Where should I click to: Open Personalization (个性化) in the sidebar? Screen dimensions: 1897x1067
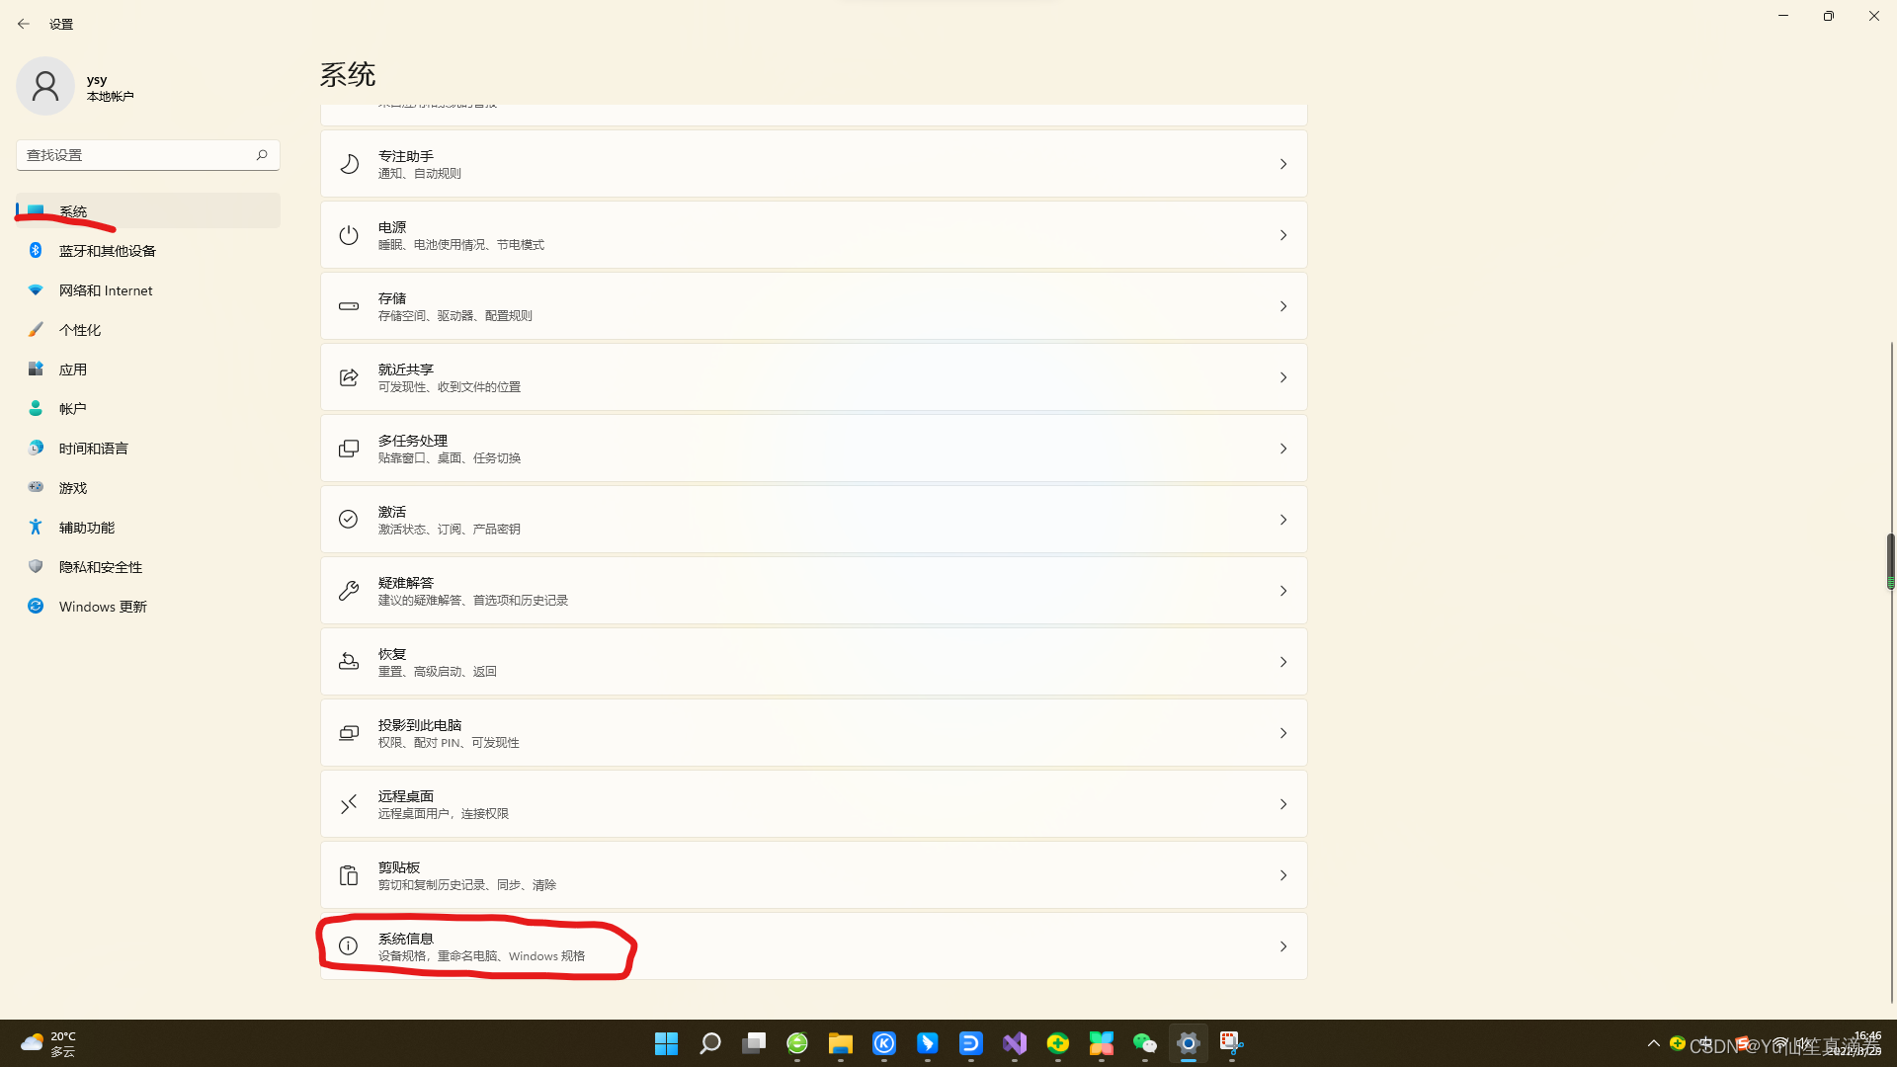(79, 330)
